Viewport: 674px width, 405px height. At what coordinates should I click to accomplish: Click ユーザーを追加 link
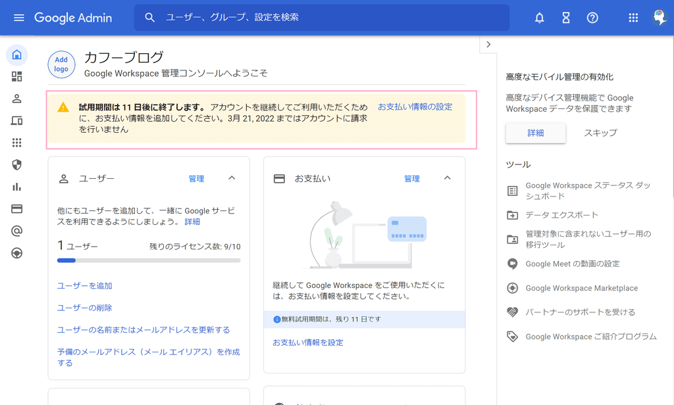(85, 285)
